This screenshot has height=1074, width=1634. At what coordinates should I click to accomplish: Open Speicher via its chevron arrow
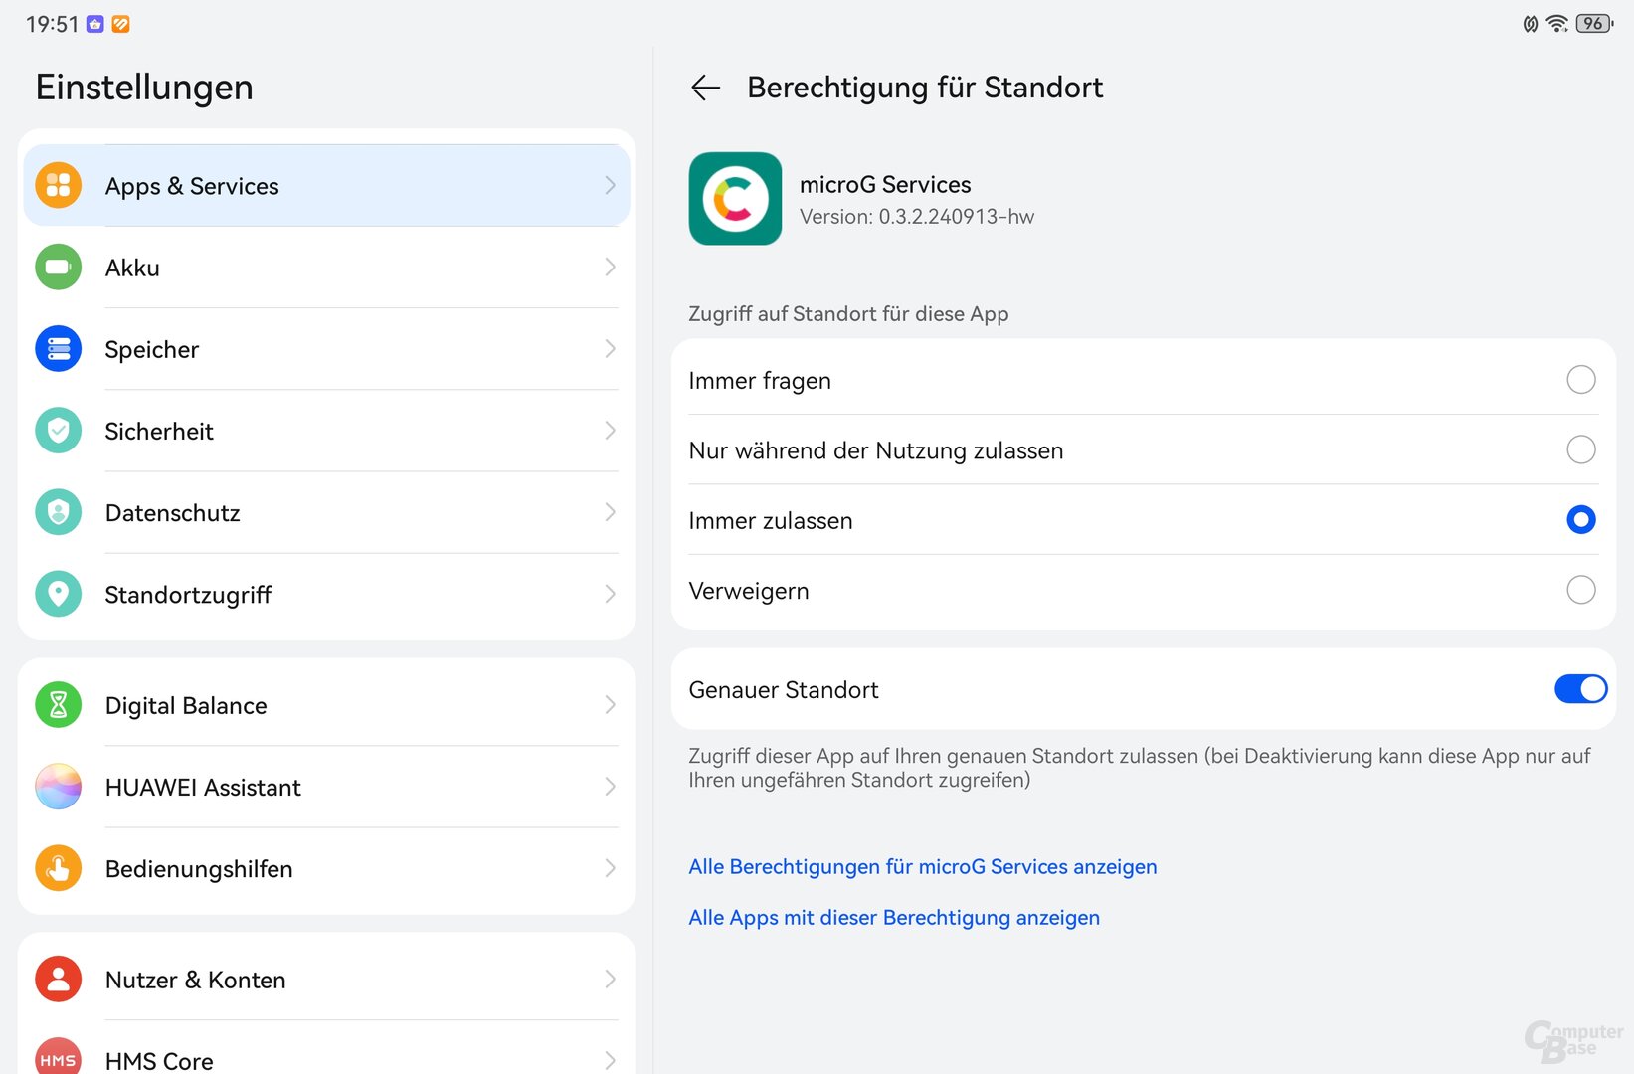pos(610,348)
